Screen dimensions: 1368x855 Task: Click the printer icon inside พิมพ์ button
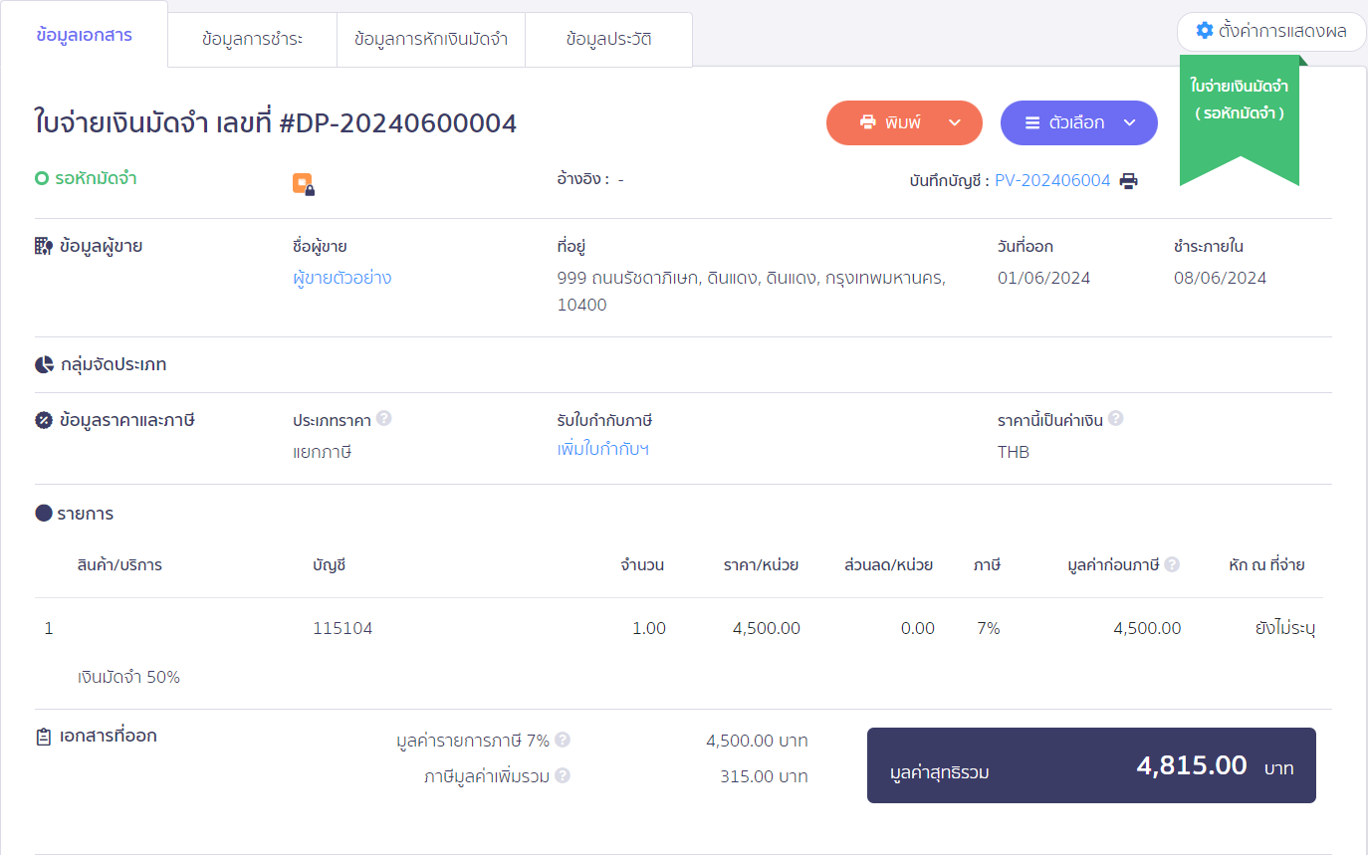[x=867, y=122]
